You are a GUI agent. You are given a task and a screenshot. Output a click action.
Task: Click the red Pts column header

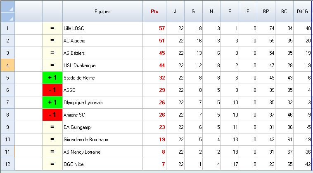154,12
